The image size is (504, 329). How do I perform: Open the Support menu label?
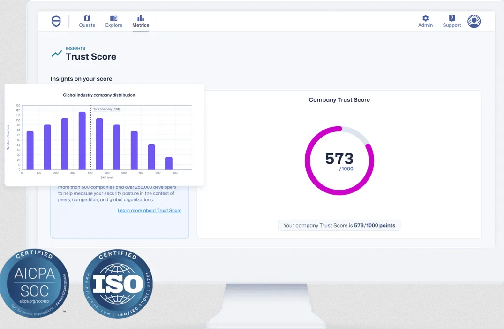452,25
